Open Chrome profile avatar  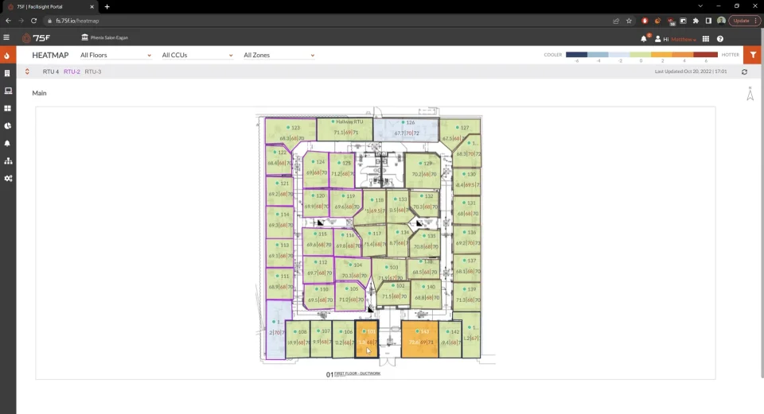pos(721,21)
